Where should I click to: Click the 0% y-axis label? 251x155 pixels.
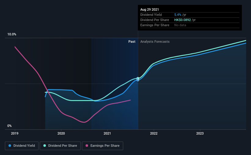9,126
